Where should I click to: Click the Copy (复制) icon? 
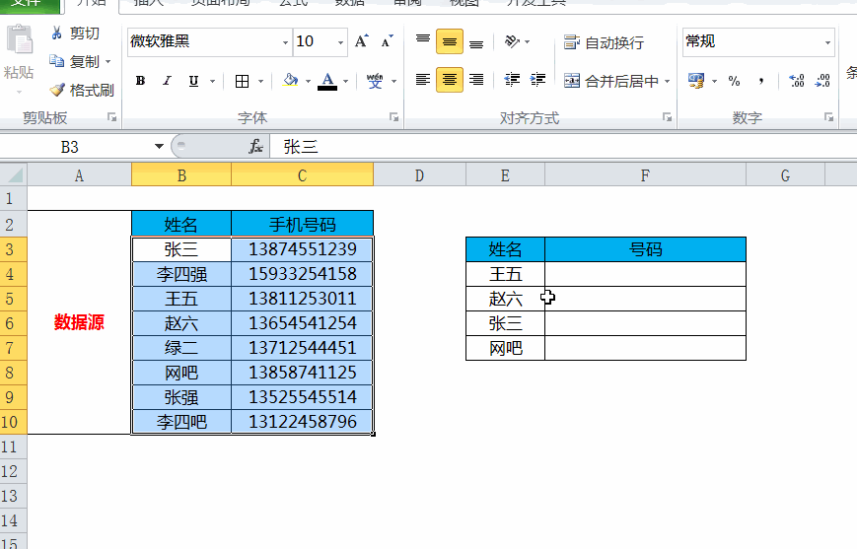(57, 61)
